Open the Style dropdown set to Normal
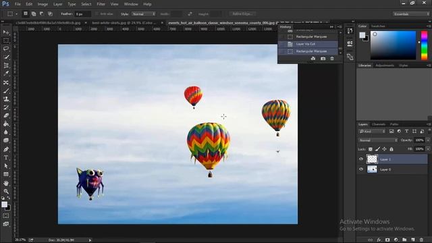The image size is (432, 243). (144, 13)
